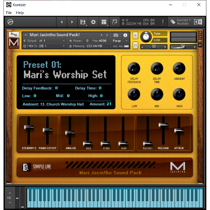Open the Output st. 1 dropdown

tap(44, 41)
